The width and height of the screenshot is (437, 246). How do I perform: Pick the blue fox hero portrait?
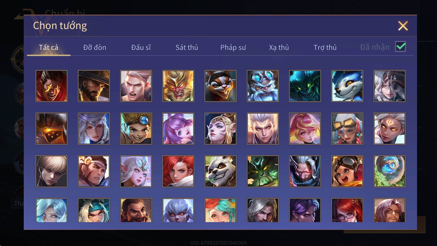click(347, 86)
